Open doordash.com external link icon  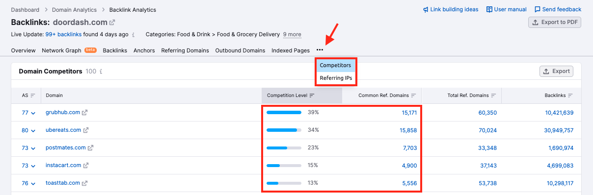pyautogui.click(x=112, y=23)
